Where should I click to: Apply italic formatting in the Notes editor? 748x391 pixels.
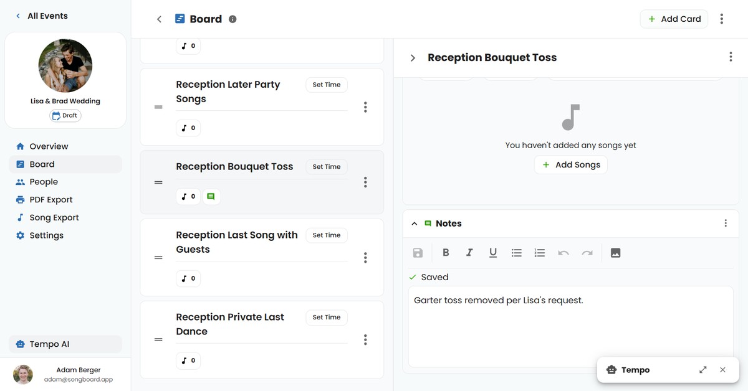coord(469,252)
